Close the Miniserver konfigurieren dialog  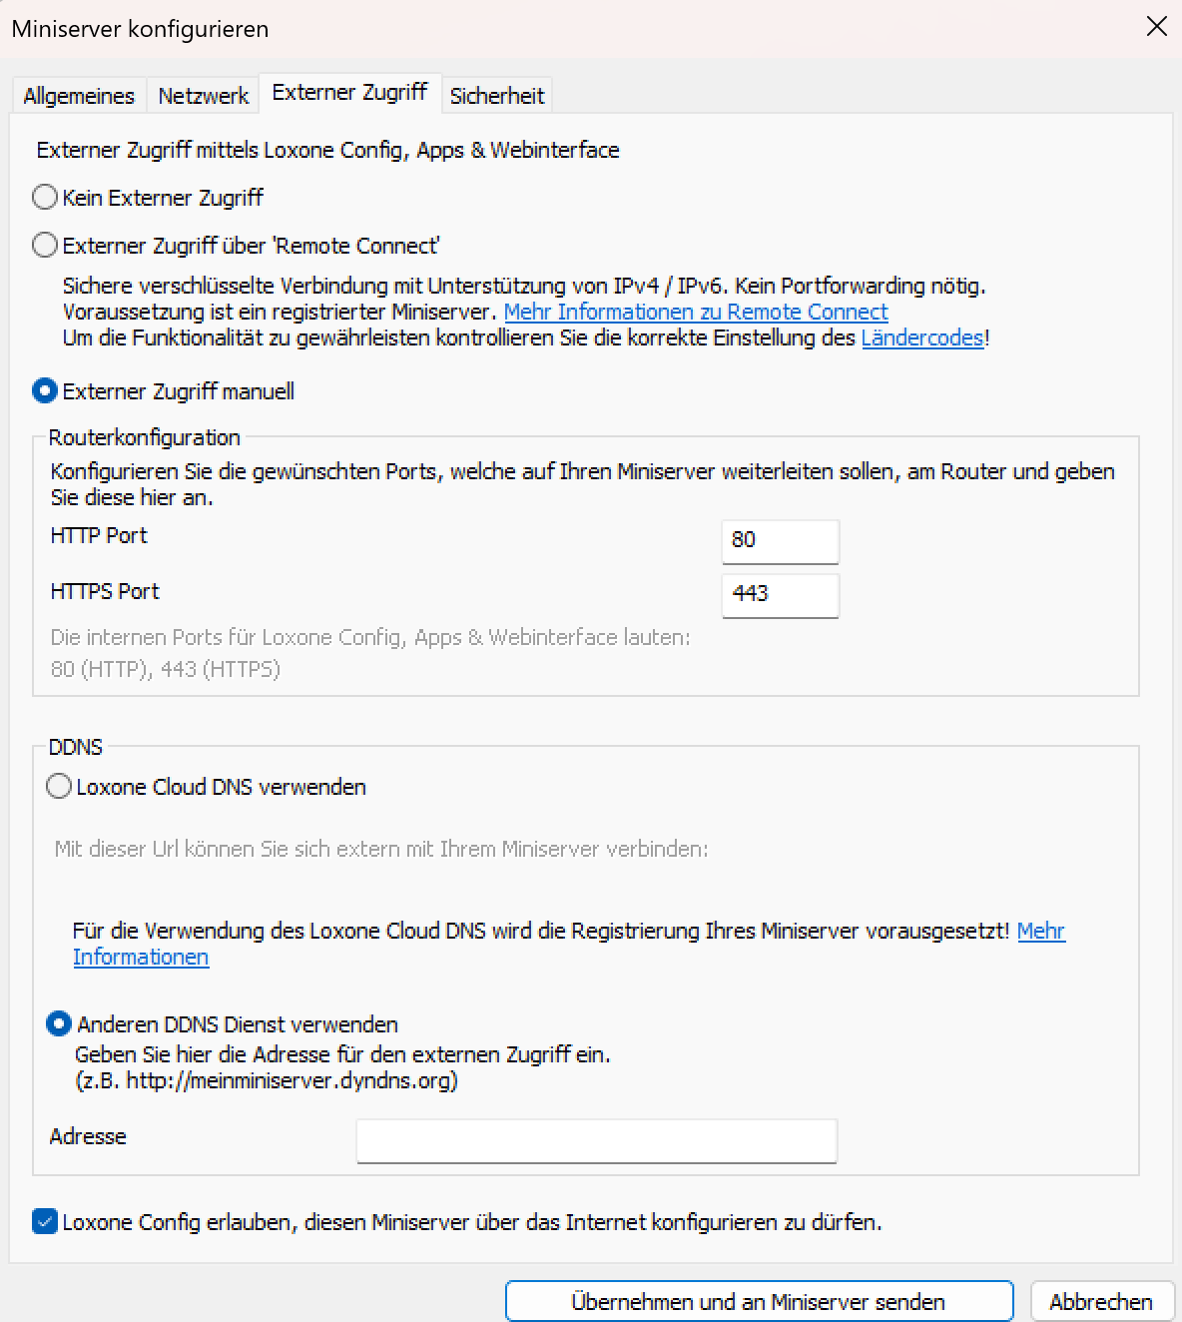point(1156,27)
